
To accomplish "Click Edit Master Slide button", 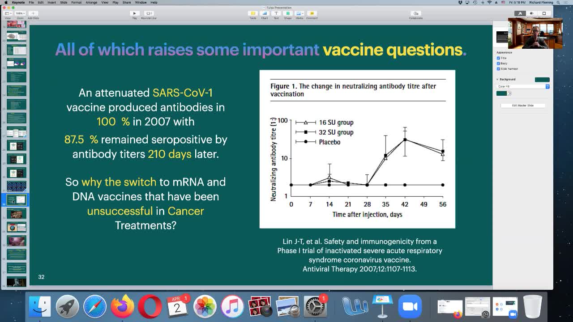I will (523, 106).
